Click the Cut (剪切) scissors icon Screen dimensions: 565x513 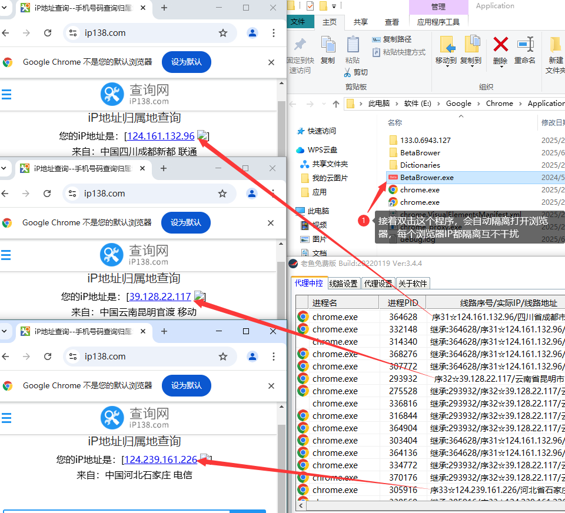coord(348,72)
